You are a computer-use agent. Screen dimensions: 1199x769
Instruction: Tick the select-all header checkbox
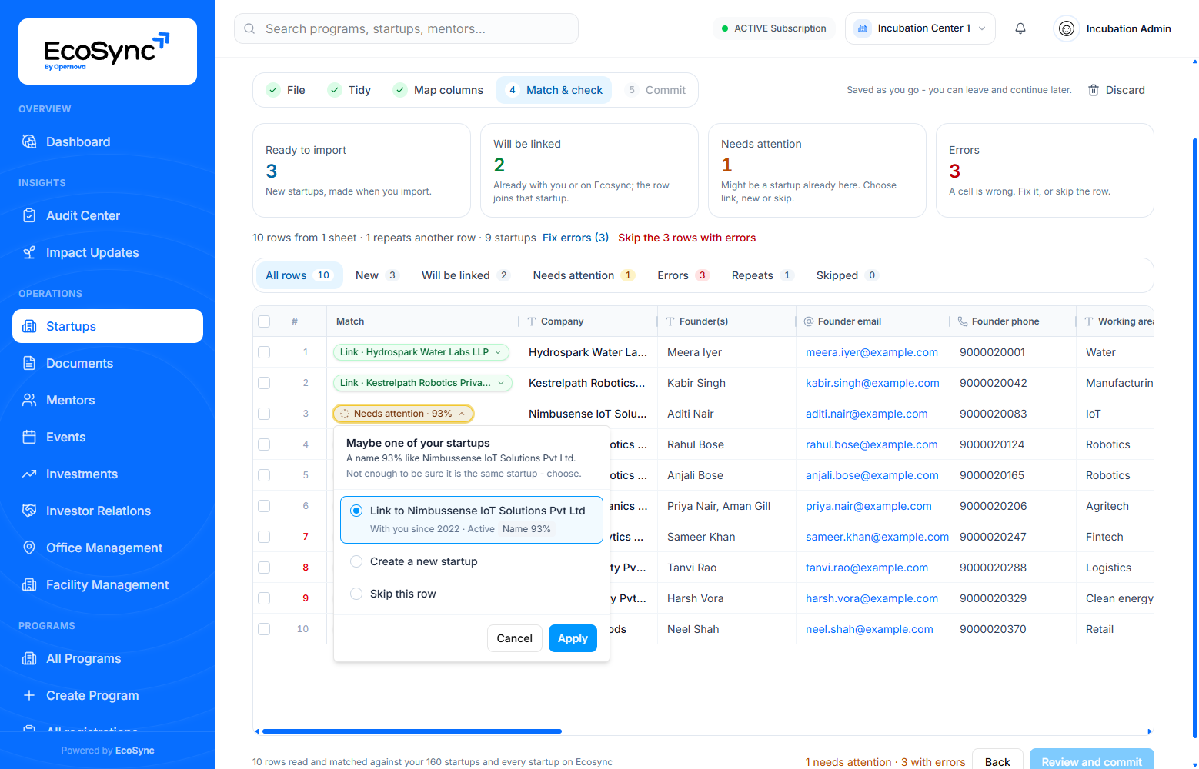[x=264, y=321]
